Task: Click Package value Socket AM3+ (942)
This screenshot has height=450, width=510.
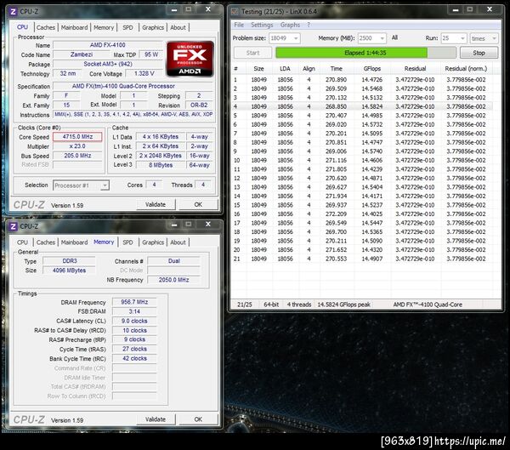Action: click(108, 64)
